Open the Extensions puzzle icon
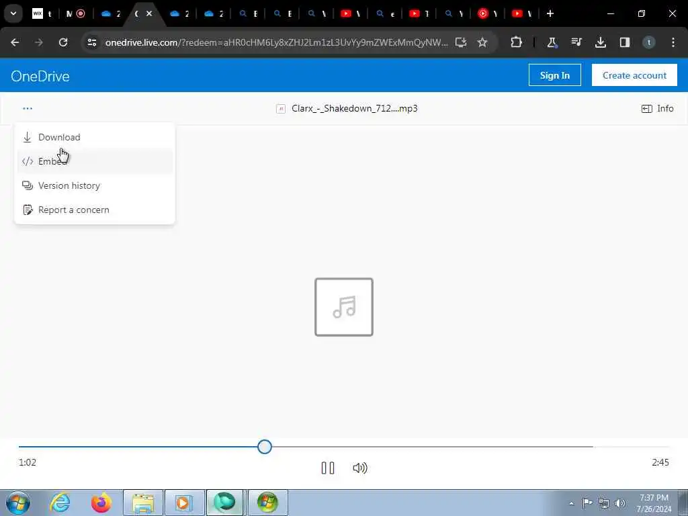688x516 pixels. (517, 42)
